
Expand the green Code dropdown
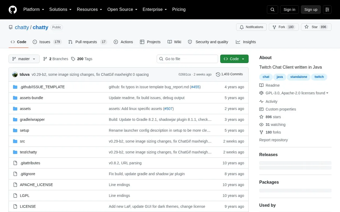[x=234, y=59]
